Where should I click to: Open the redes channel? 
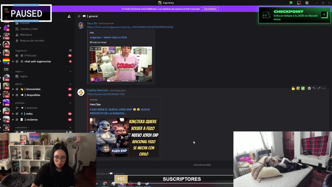point(43,114)
